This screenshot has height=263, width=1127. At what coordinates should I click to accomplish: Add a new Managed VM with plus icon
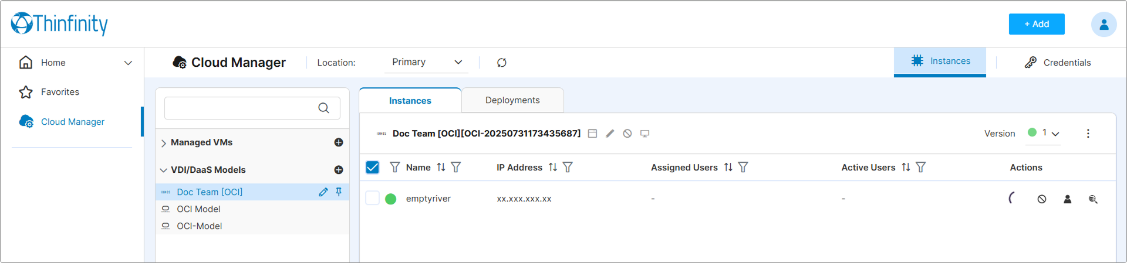(339, 142)
